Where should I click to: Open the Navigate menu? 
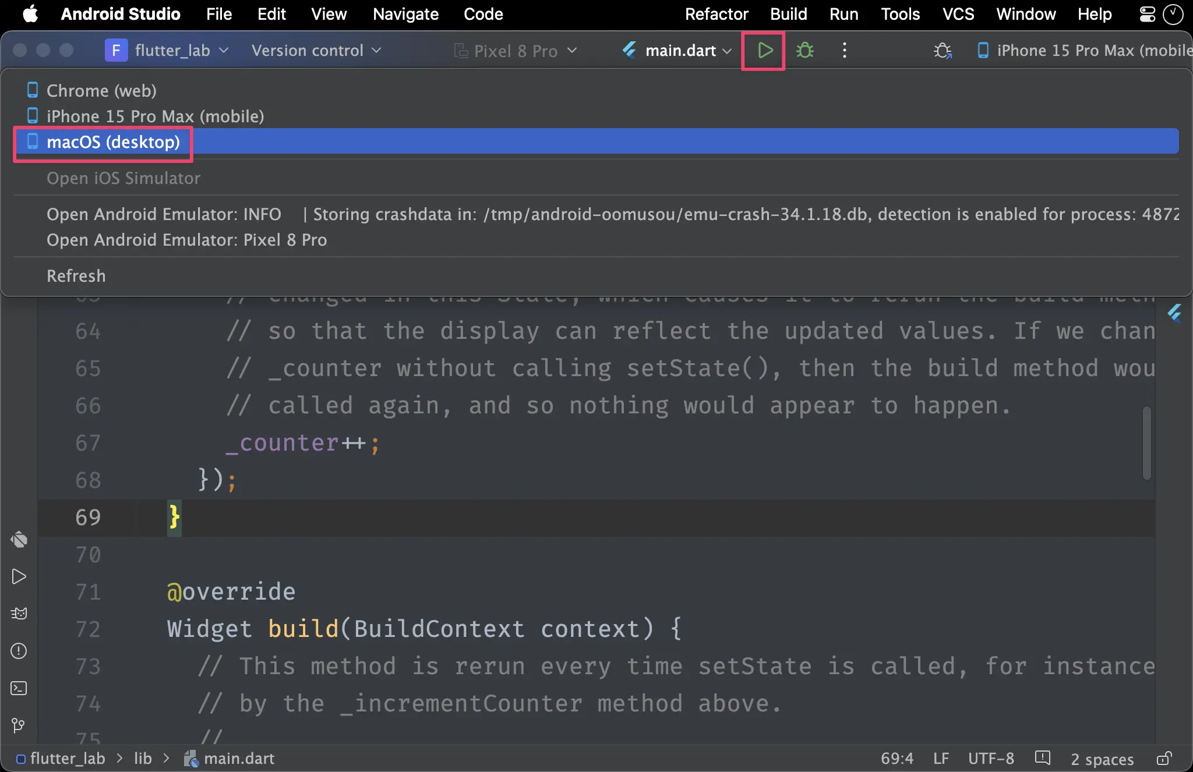click(405, 14)
